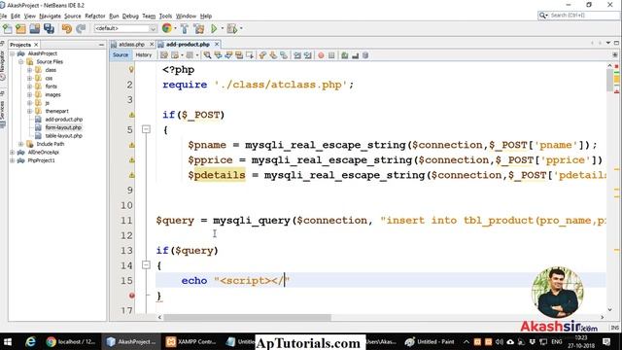Click Previous Bookmark editor icon
This screenshot has width=622, height=350.
click(262, 55)
